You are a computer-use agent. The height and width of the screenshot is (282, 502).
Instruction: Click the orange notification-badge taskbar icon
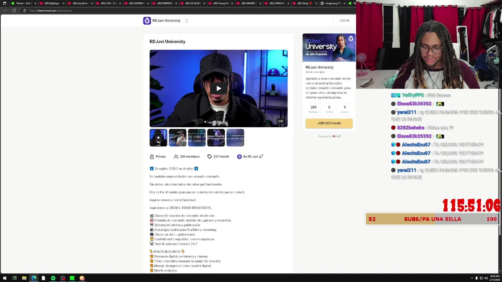point(82,278)
